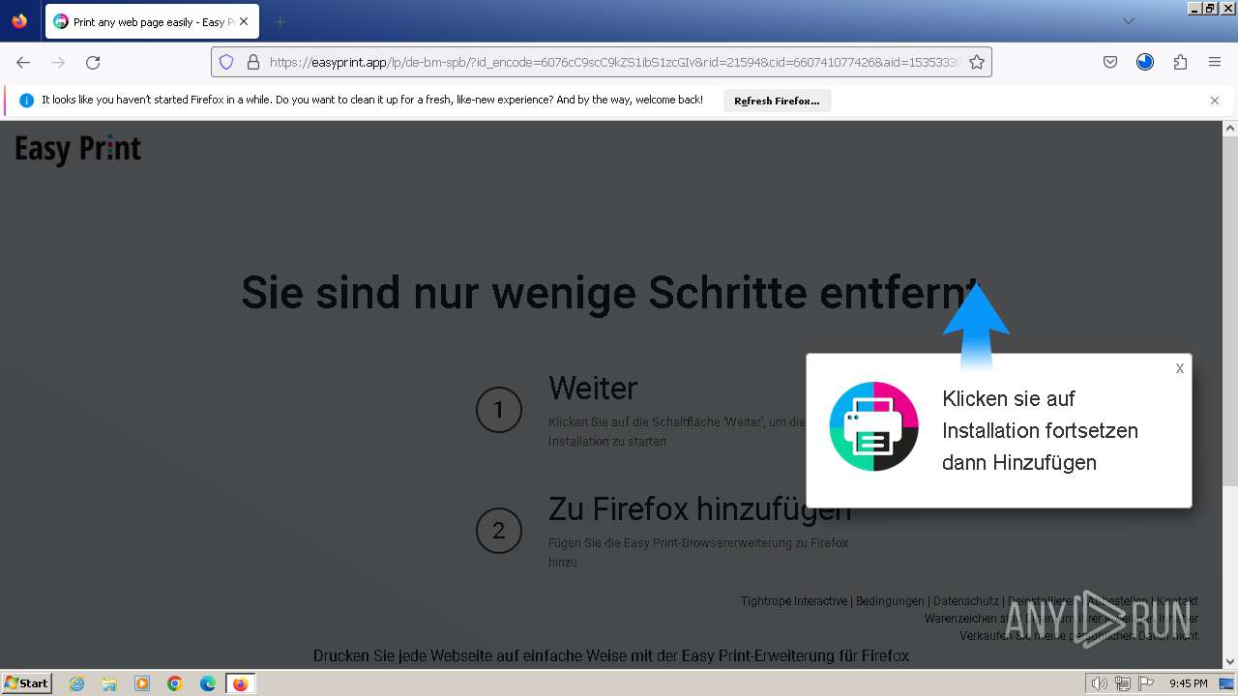
Task: Click the step 1 Weiter heading
Action: click(593, 388)
